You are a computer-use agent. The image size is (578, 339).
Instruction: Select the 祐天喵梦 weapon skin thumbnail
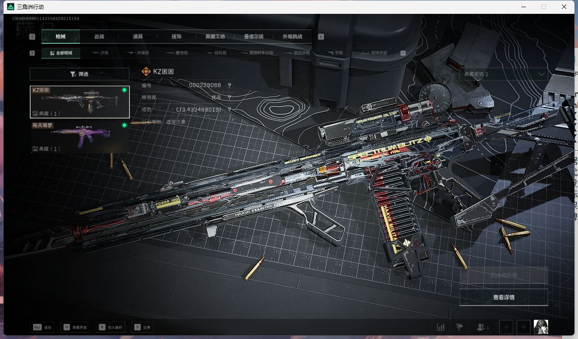pos(79,137)
